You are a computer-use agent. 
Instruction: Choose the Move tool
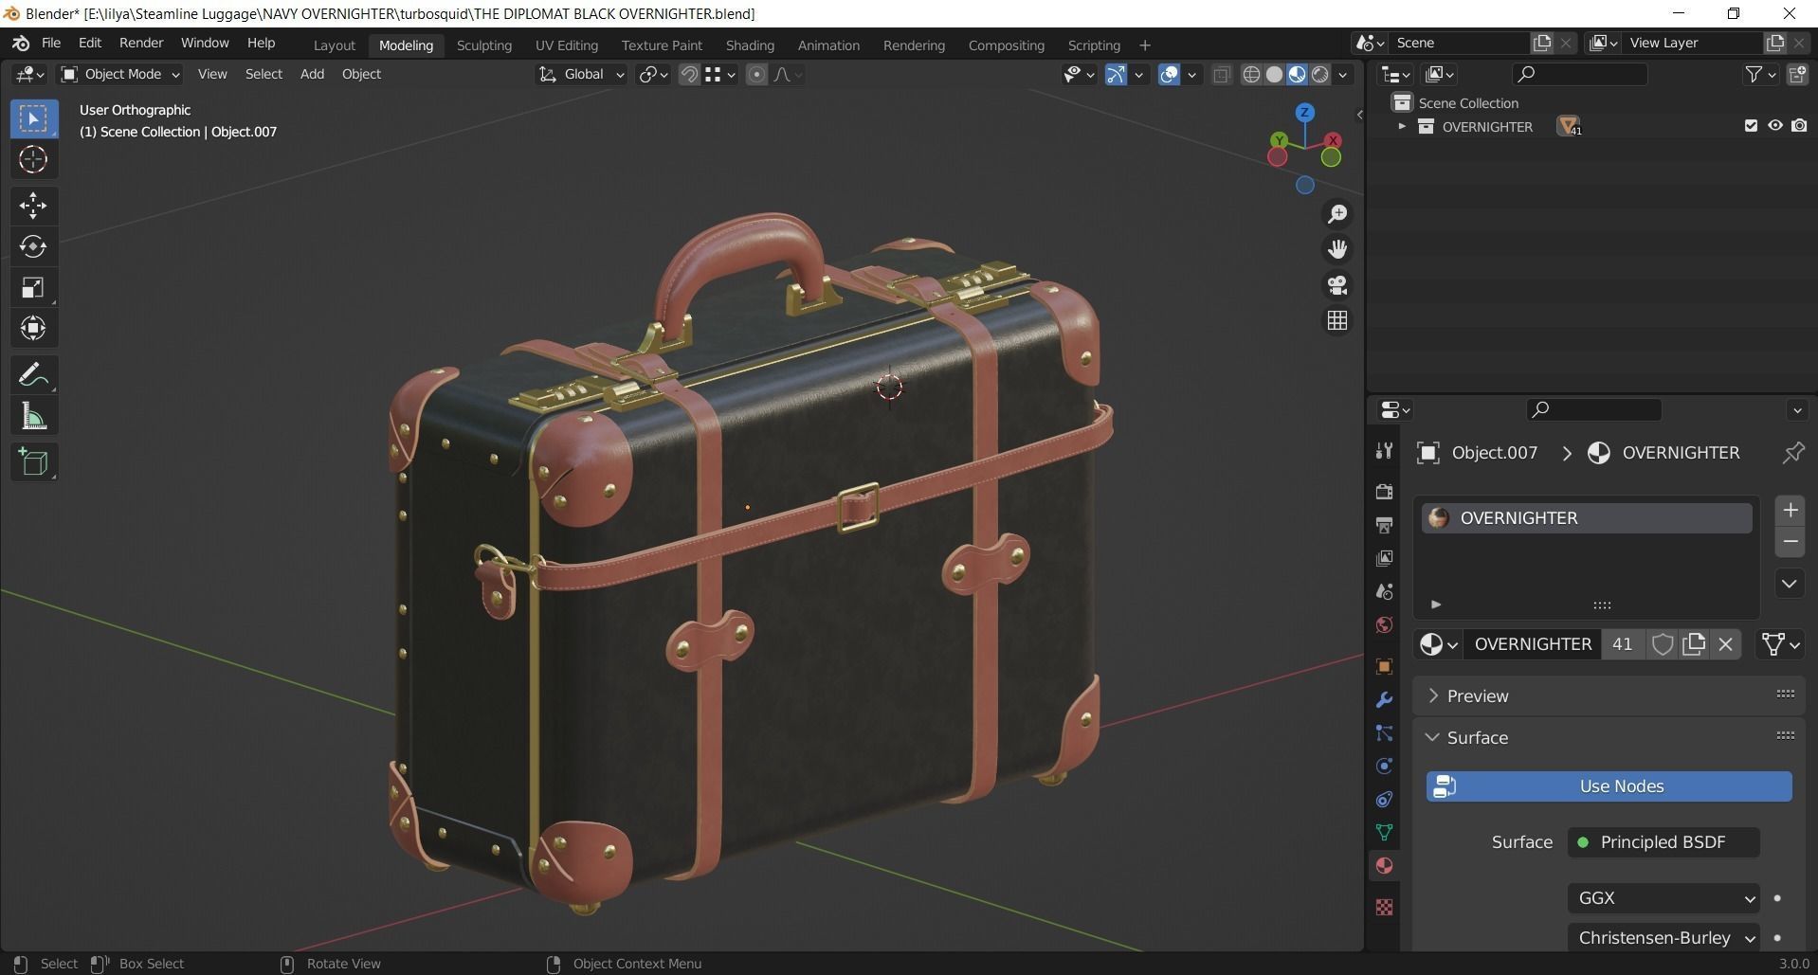click(33, 206)
